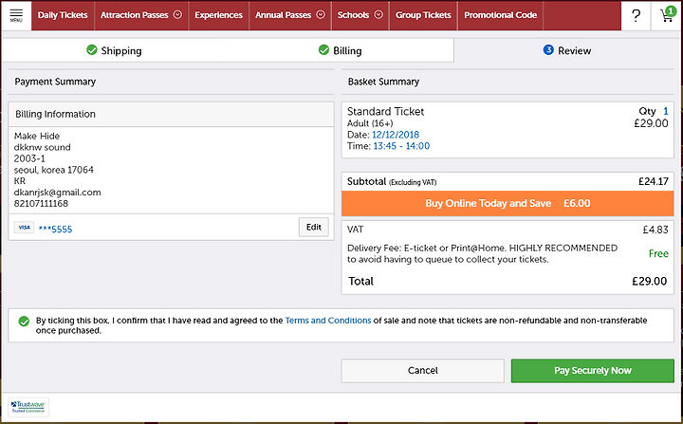The height and width of the screenshot is (424, 683).
Task: Click the masked card number ***5555
Action: coord(55,230)
